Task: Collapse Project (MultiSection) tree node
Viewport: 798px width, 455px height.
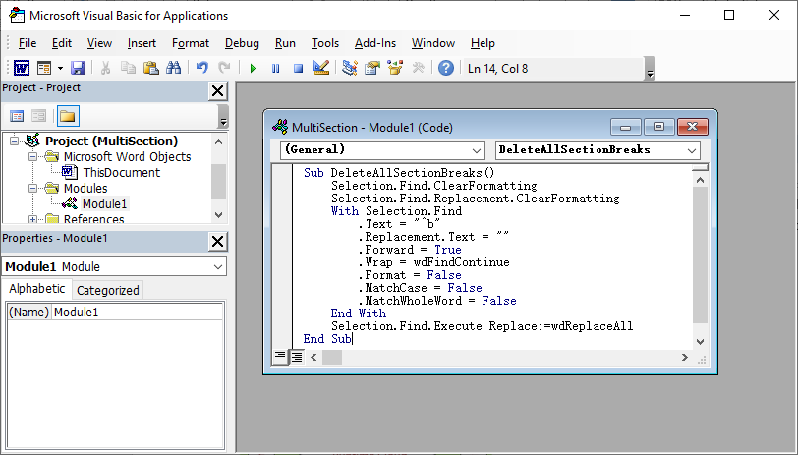Action: point(14,141)
